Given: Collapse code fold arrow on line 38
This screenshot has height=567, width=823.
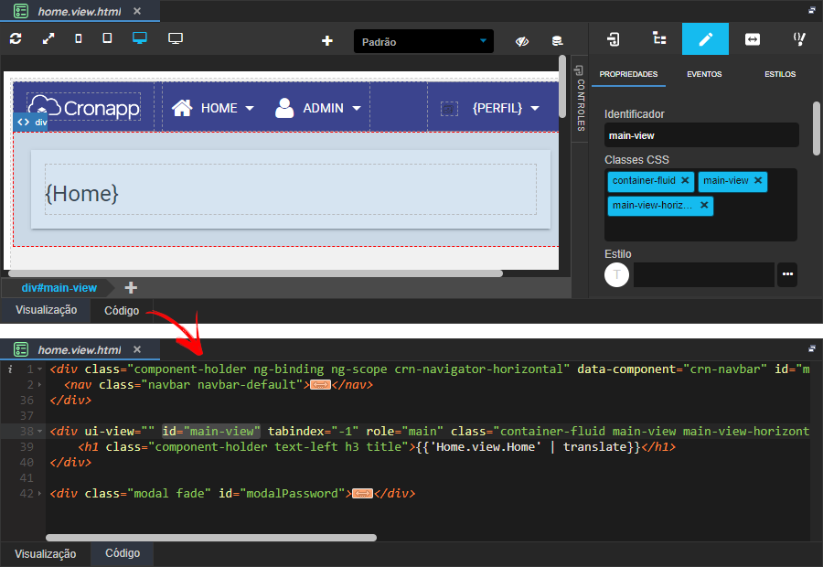Looking at the screenshot, I should coord(39,432).
